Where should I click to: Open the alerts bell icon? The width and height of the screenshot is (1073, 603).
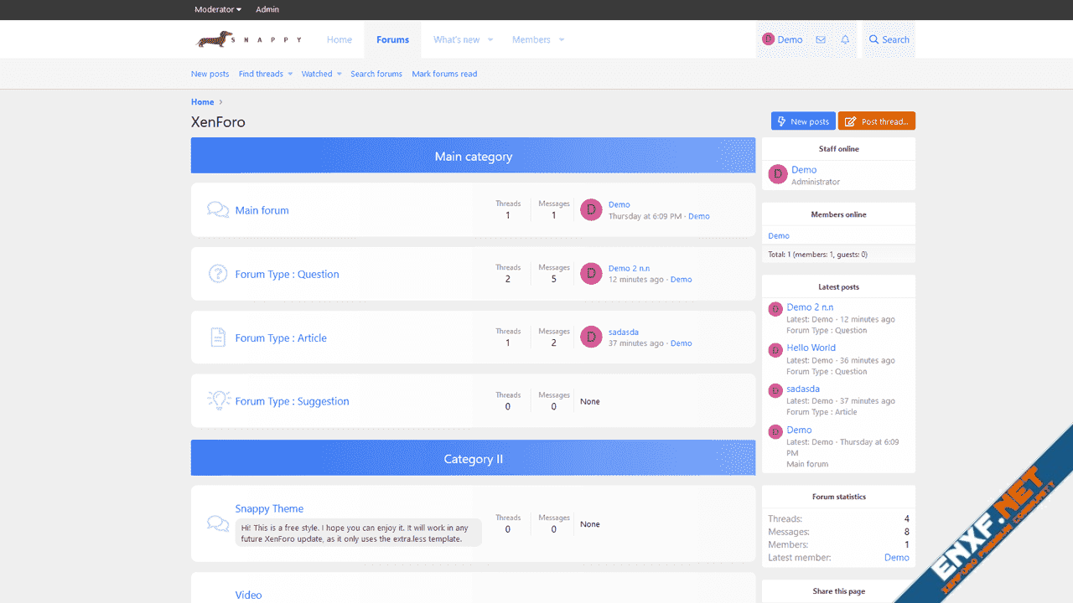[845, 39]
